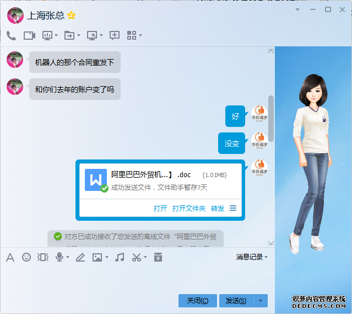The image size is (352, 314).
Task: Click 打开文件夹 link on the file card
Action: pyautogui.click(x=189, y=208)
